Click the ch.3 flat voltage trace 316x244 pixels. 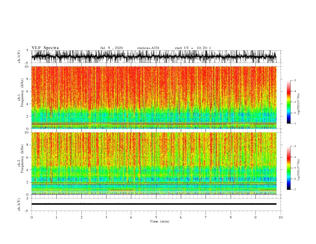coord(154,204)
